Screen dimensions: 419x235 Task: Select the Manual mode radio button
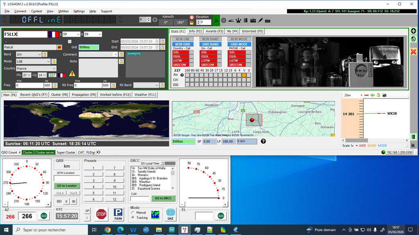pos(133,213)
